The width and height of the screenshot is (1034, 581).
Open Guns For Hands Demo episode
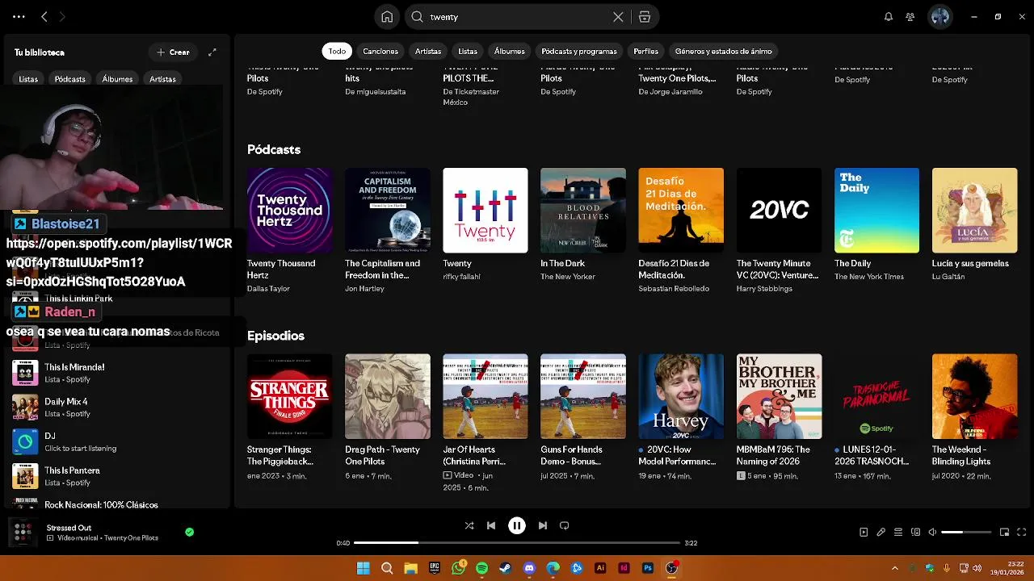click(x=583, y=396)
